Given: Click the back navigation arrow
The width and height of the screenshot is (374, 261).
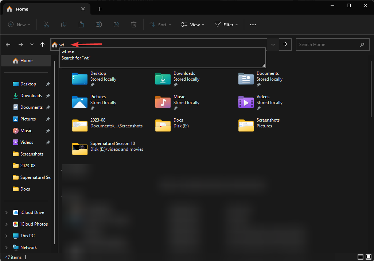Looking at the screenshot, I should click(8, 44).
